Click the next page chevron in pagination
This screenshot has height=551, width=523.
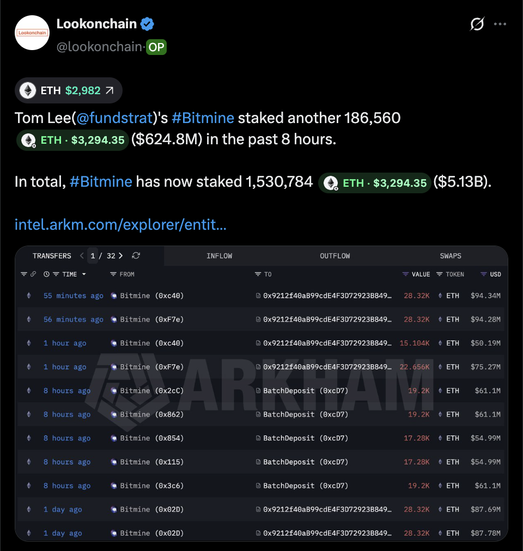[x=120, y=256]
